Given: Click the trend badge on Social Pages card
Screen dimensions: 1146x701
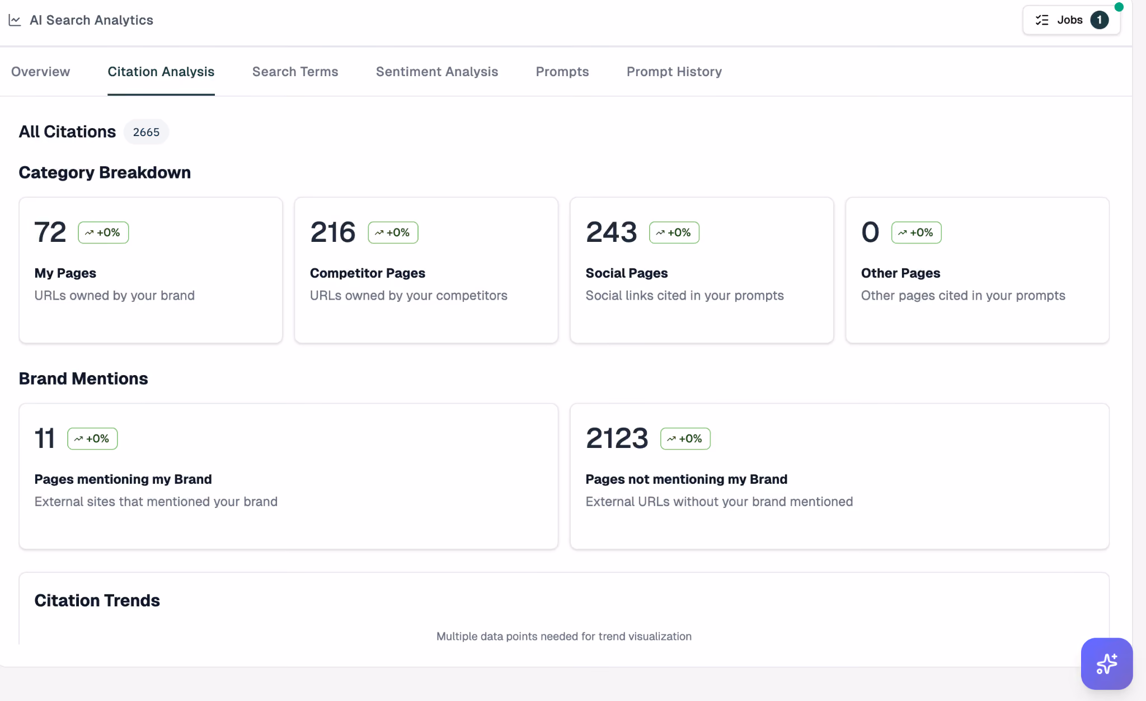Looking at the screenshot, I should pos(674,232).
